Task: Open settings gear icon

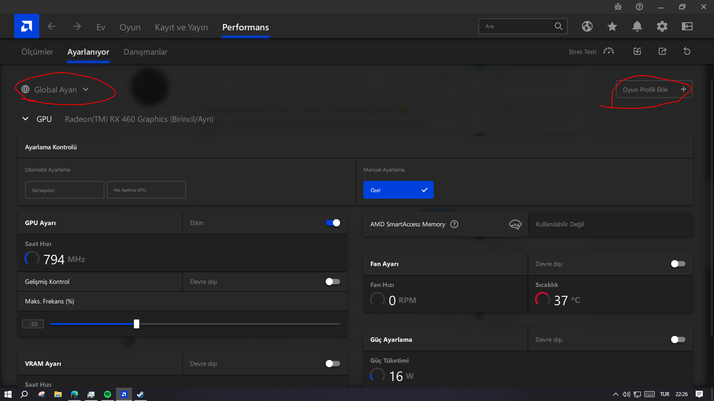Action: pyautogui.click(x=662, y=26)
